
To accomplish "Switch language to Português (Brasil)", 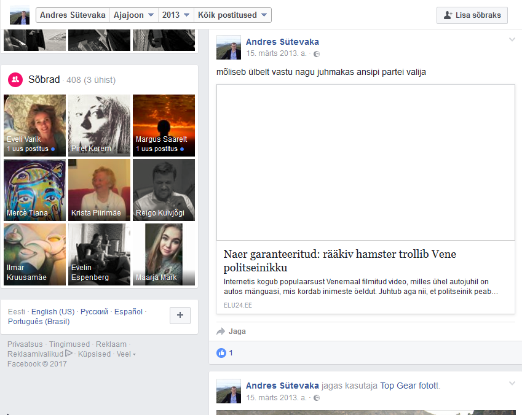I will 39,322.
